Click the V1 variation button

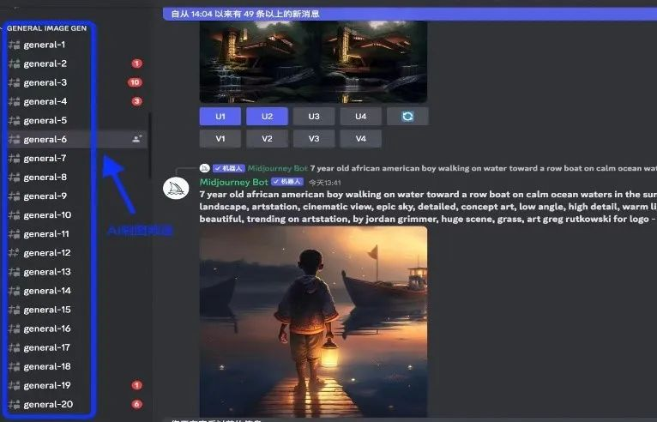[220, 138]
